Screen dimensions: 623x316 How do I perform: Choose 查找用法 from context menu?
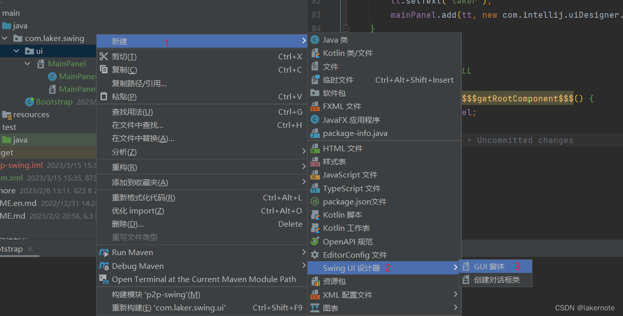pyautogui.click(x=132, y=112)
